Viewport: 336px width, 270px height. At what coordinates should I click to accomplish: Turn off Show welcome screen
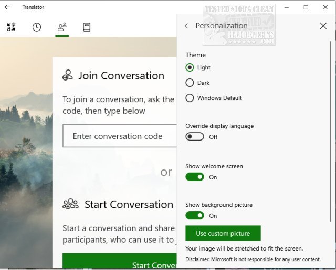(195, 177)
